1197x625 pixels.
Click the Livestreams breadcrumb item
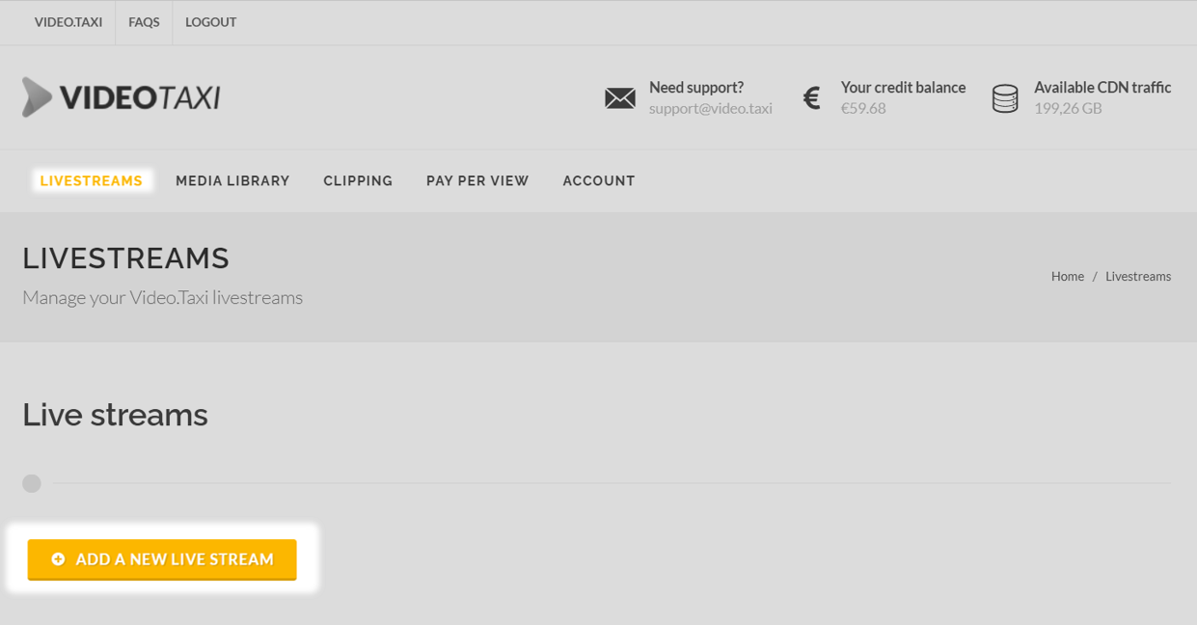tap(1138, 276)
